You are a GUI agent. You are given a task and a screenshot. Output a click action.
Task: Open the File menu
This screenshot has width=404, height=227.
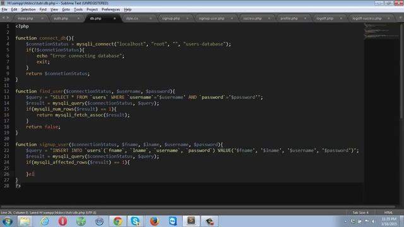4,9
